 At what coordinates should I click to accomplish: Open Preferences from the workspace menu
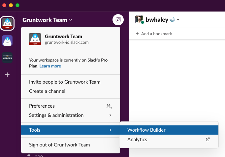pos(42,106)
